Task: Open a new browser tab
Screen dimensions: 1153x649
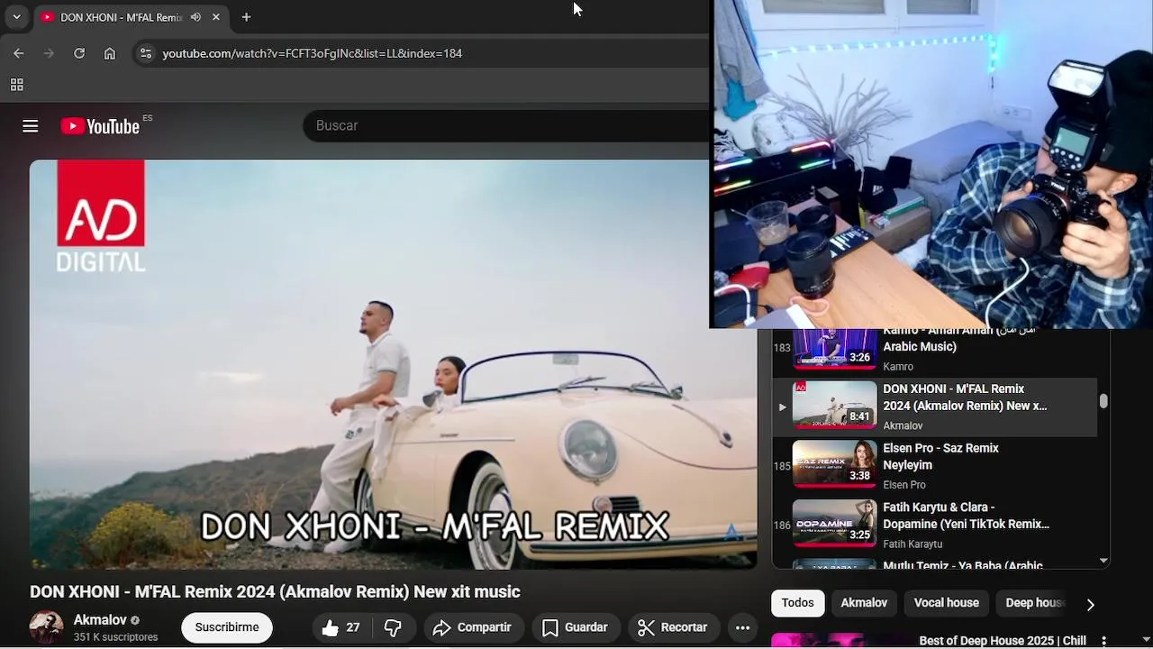Action: [x=246, y=17]
